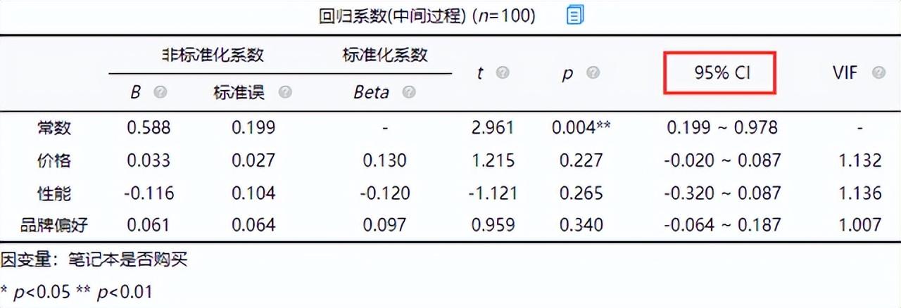Select the p-value cell 0.004**

(581, 127)
